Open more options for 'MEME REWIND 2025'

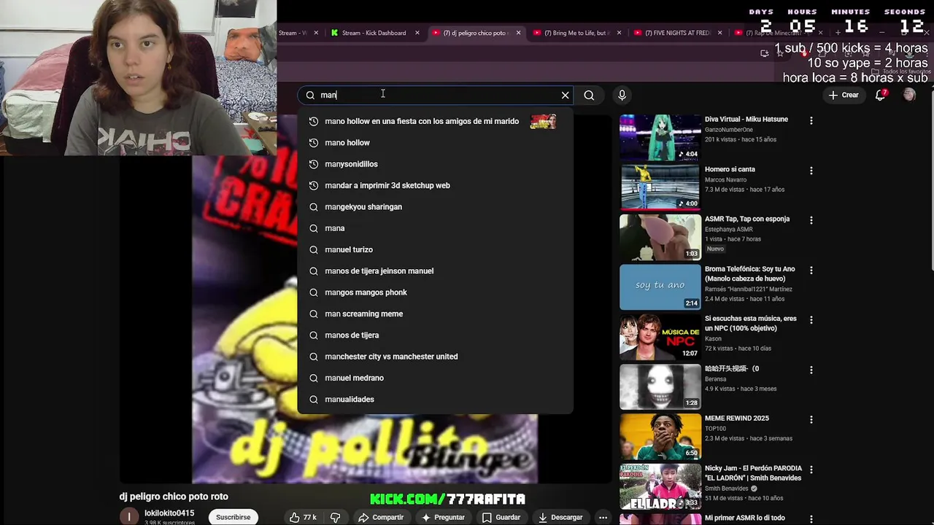(x=811, y=420)
